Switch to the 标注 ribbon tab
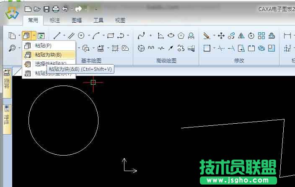This screenshot has width=295, height=187. click(55, 20)
